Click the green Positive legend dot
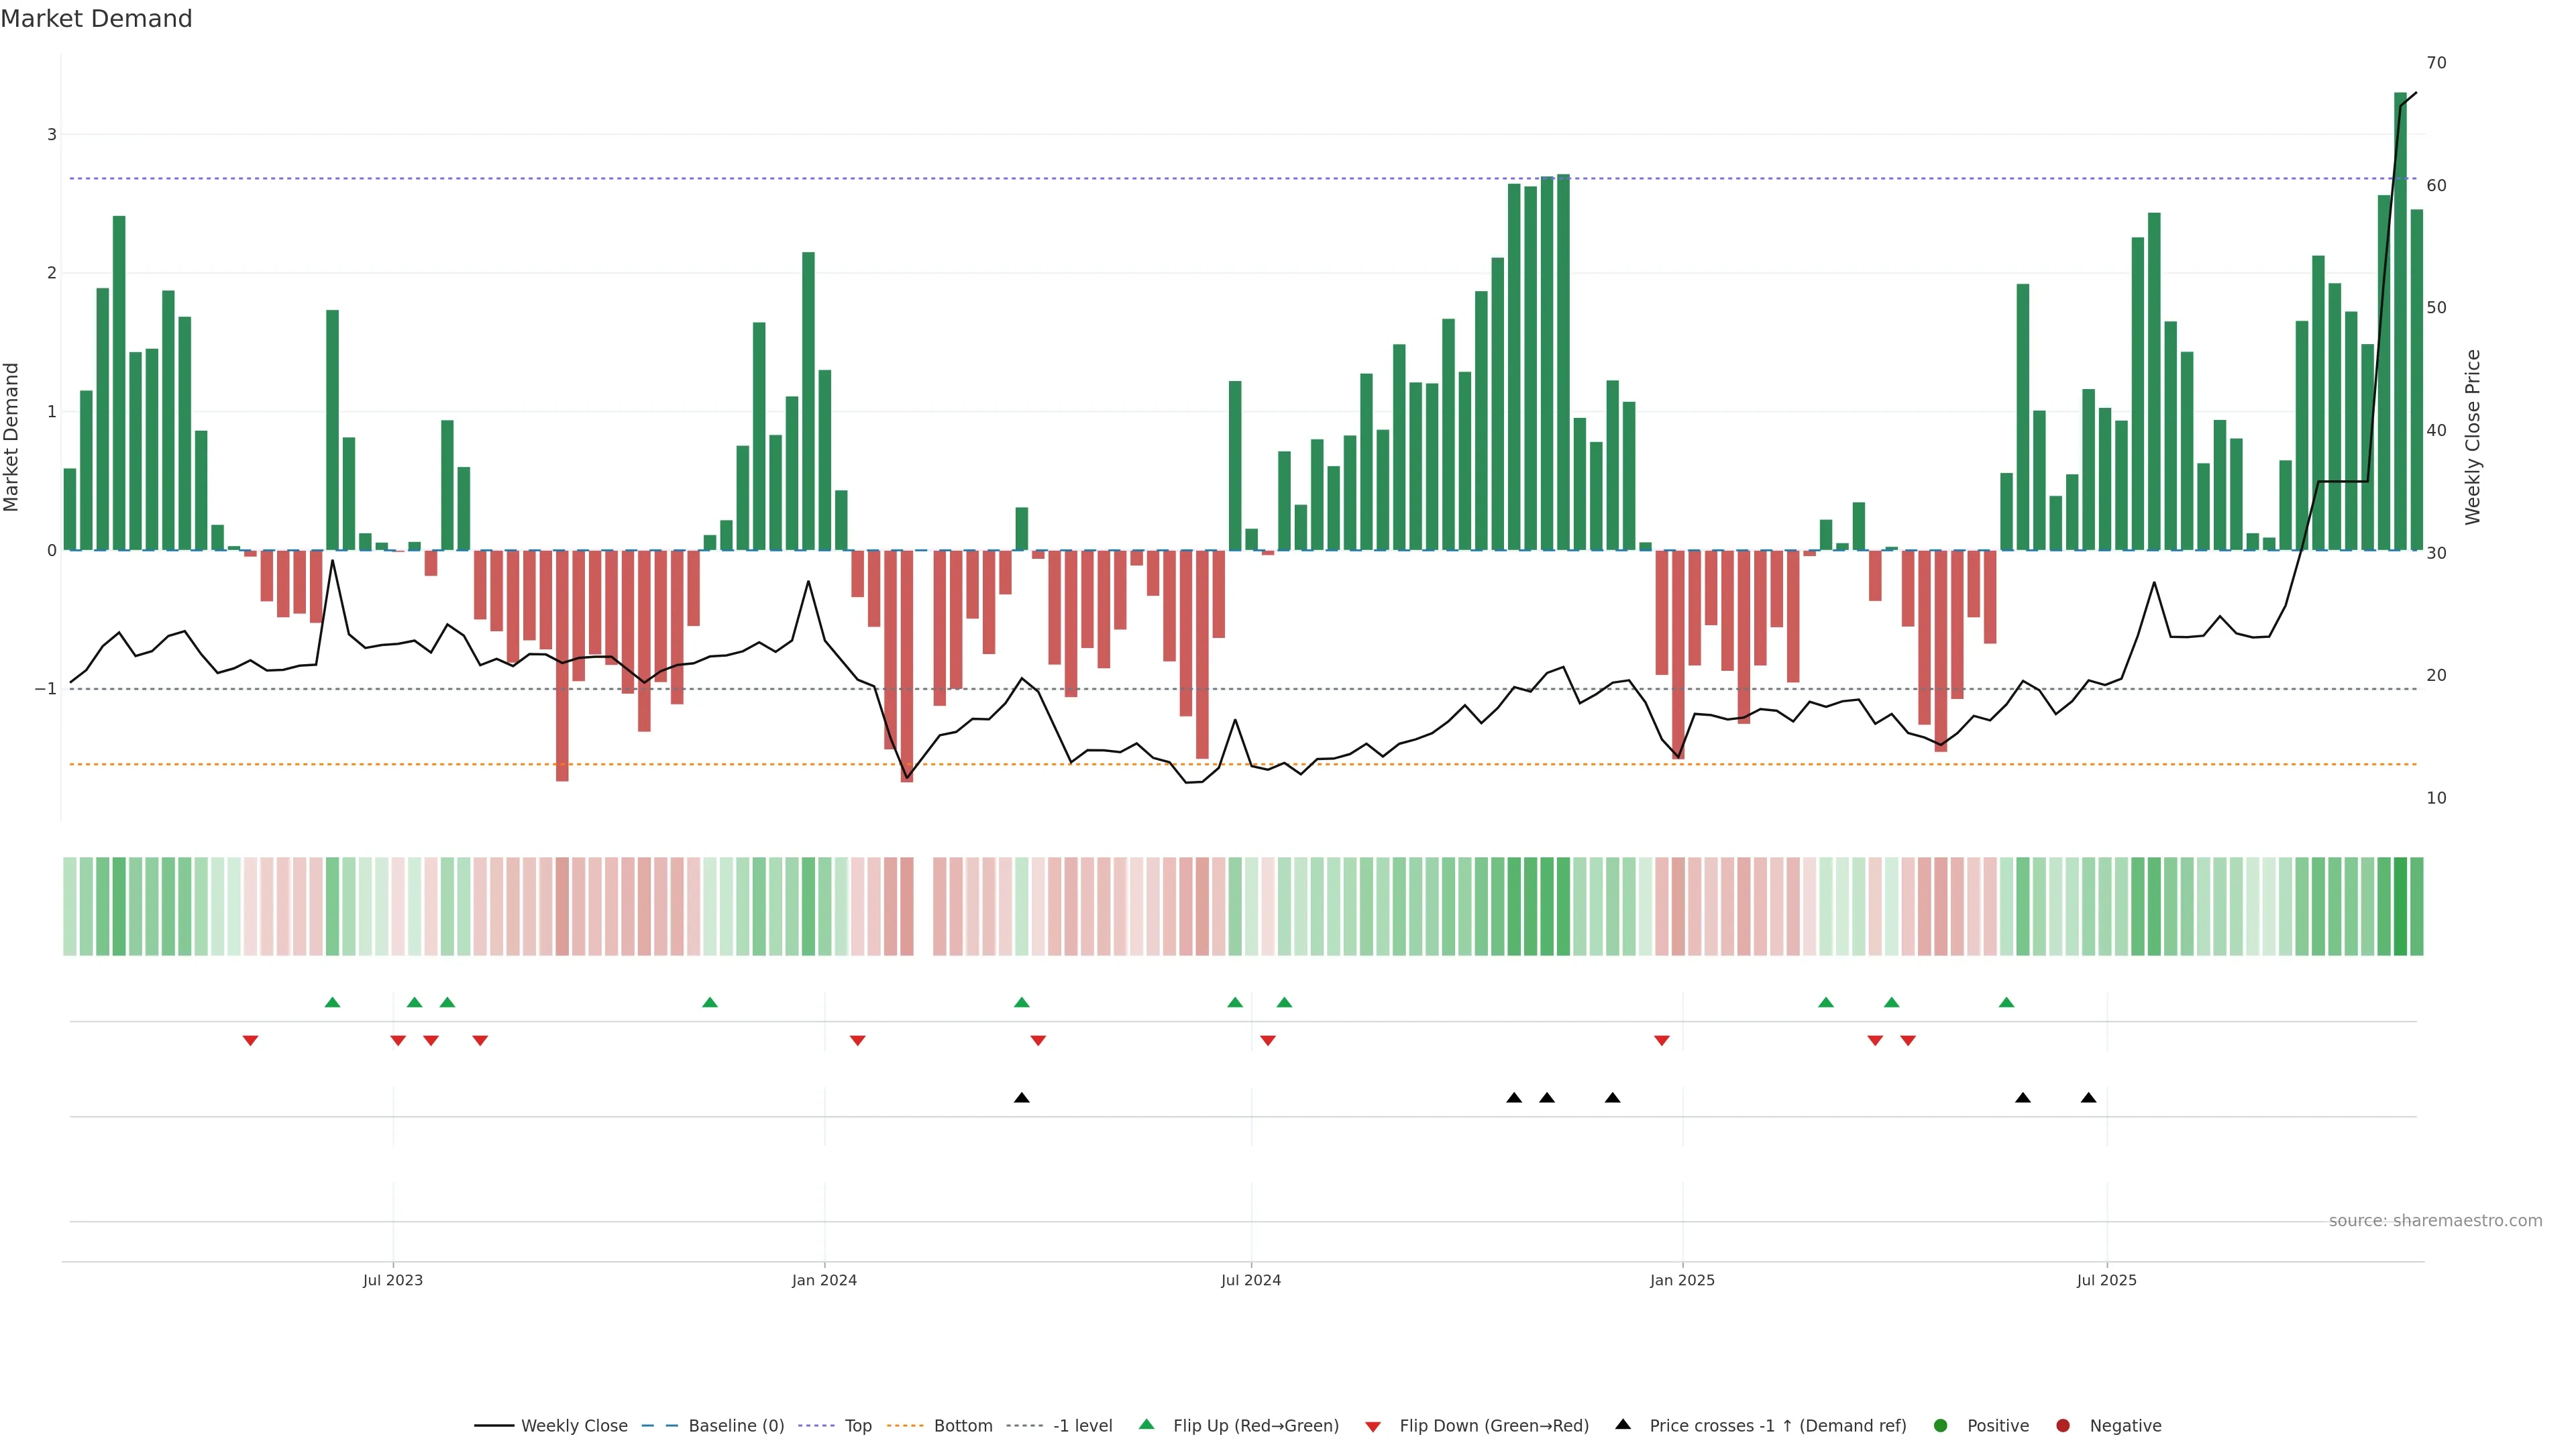The height and width of the screenshot is (1449, 2576). [1941, 1425]
